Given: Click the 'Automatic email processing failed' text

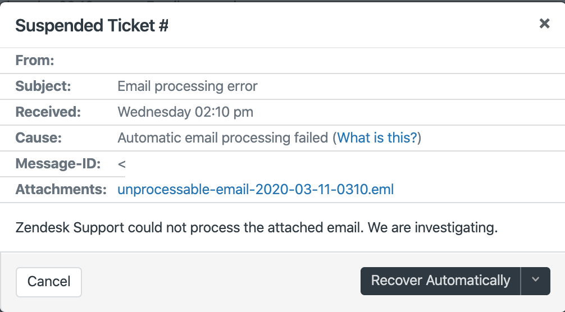Looking at the screenshot, I should pos(222,137).
